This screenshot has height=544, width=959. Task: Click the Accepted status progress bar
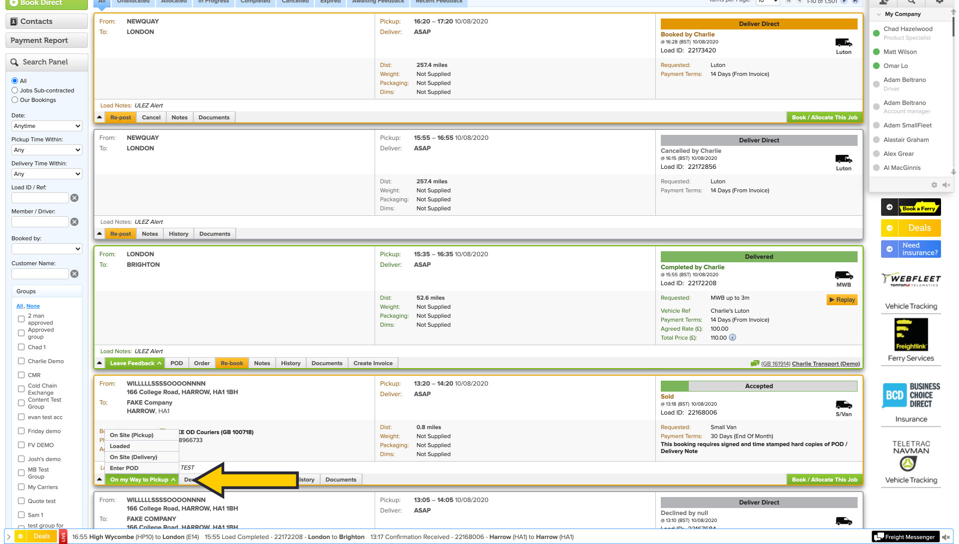tap(759, 386)
